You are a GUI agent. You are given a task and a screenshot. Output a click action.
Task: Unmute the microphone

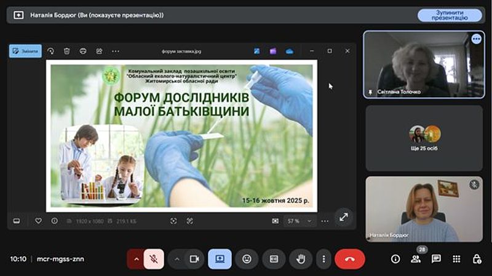tap(153, 259)
